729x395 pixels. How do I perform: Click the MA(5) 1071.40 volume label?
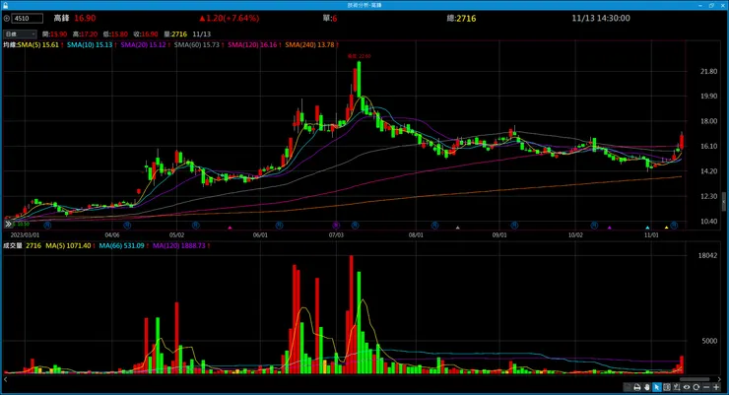(70, 245)
